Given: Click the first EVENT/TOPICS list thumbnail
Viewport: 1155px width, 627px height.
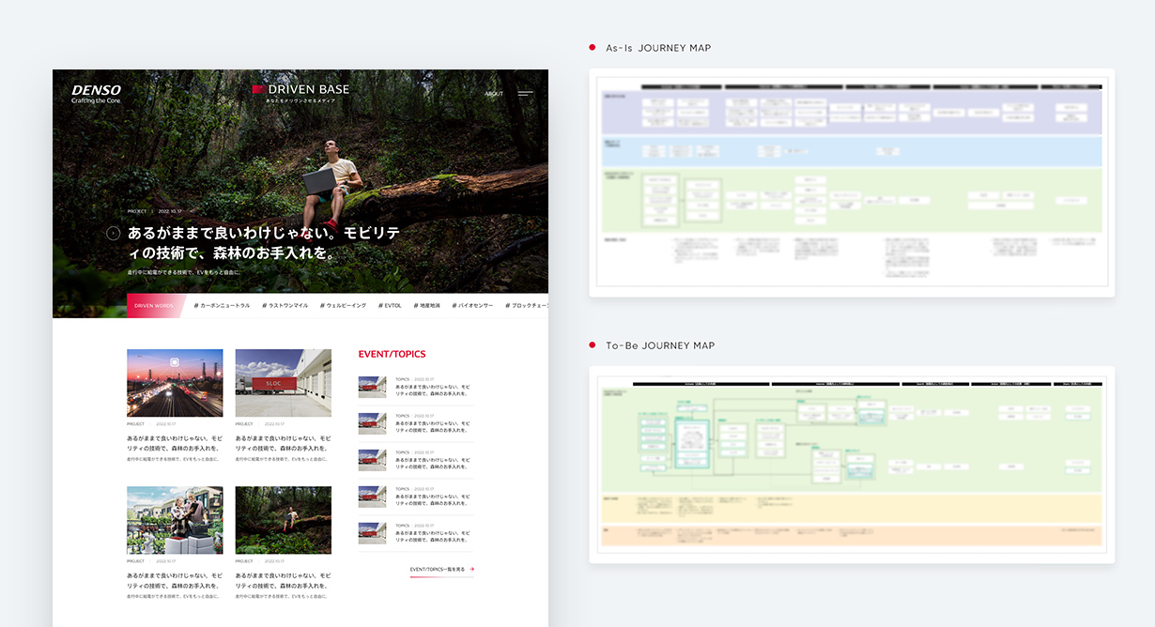Looking at the screenshot, I should tap(372, 387).
